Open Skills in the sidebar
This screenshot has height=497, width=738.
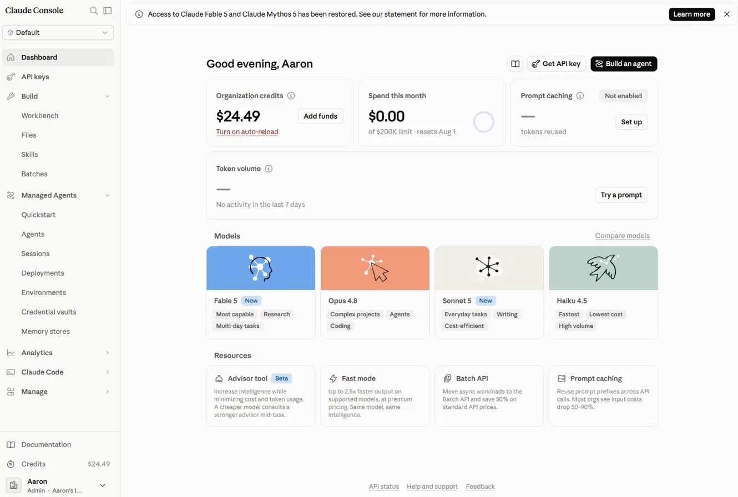(29, 154)
